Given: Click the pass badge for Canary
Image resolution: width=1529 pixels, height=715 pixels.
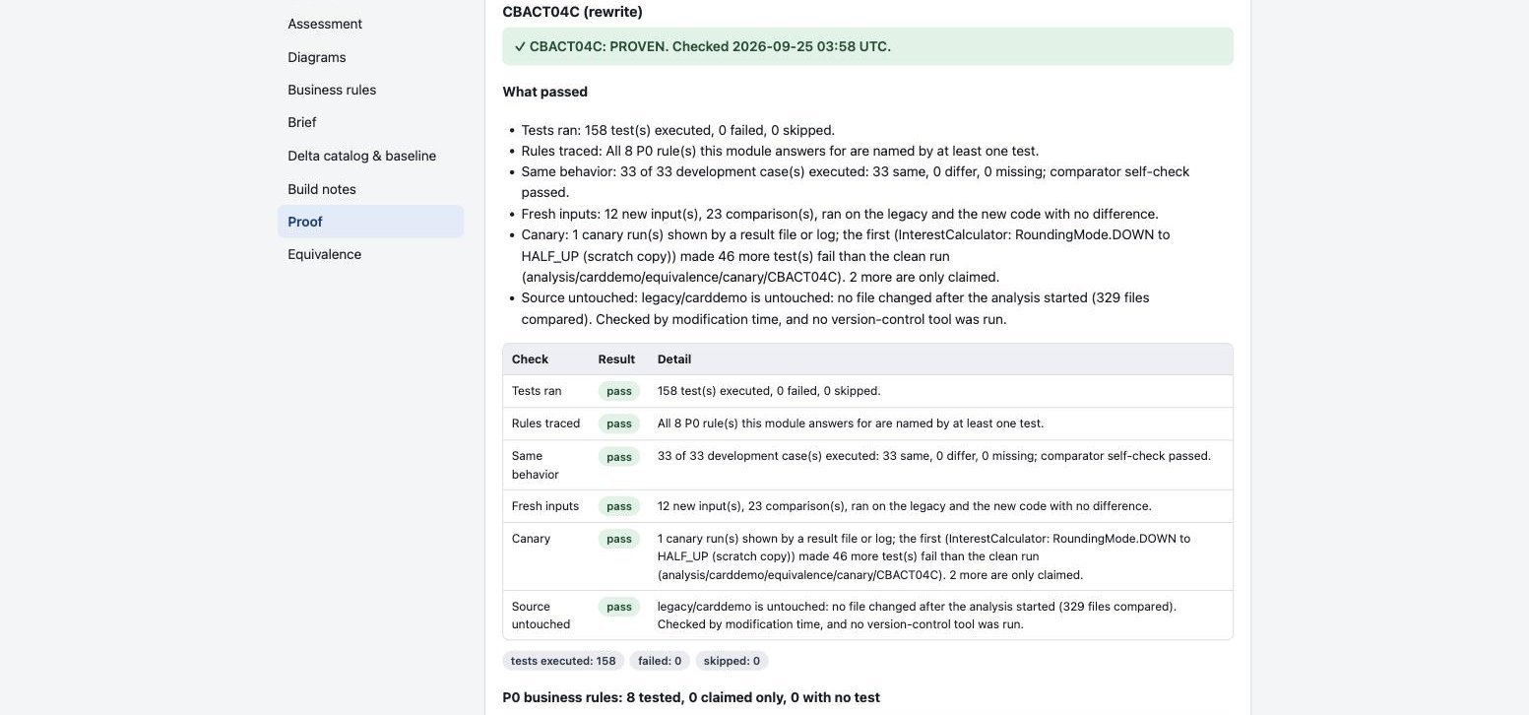Looking at the screenshot, I should [x=619, y=539].
